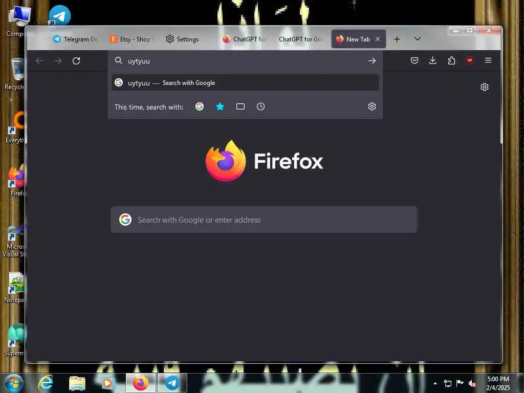Switch to the Telegram tab
Image resolution: width=524 pixels, height=393 pixels.
(x=75, y=39)
